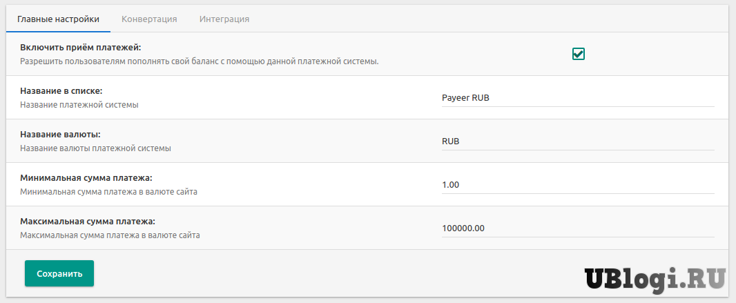Click the minimum payment field showing 1.00
The image size is (736, 303).
tap(578, 185)
